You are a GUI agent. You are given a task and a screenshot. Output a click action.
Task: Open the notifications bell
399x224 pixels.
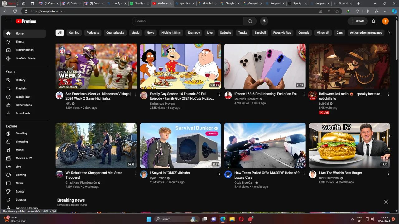373,21
